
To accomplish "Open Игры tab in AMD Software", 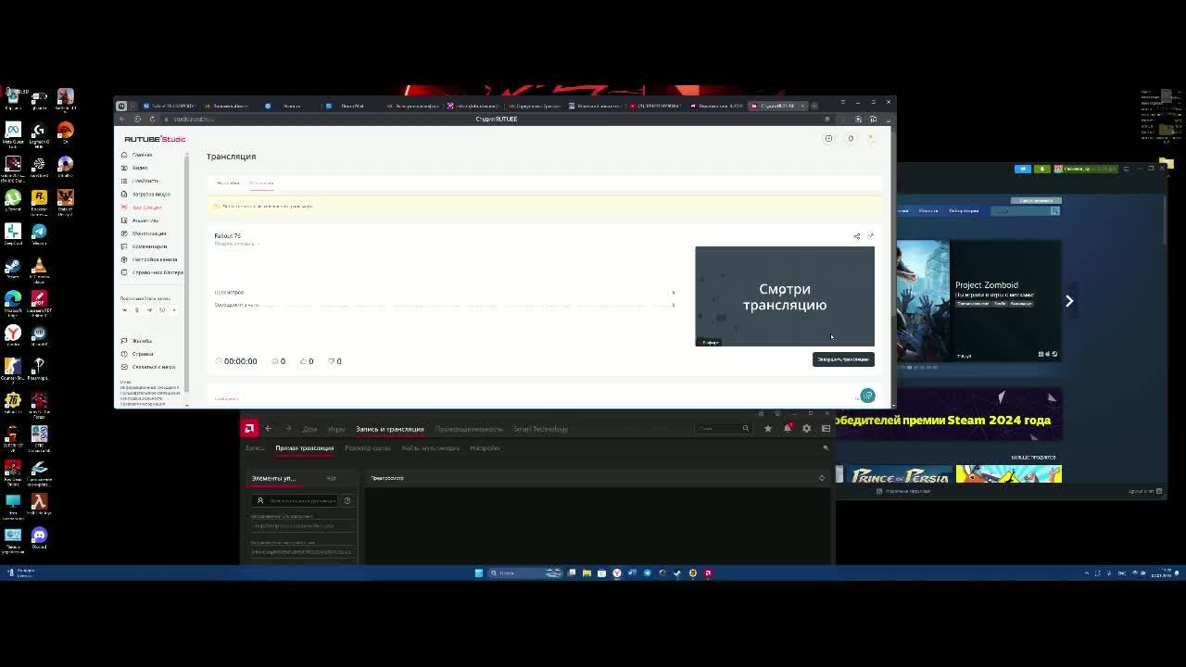I will tap(336, 429).
